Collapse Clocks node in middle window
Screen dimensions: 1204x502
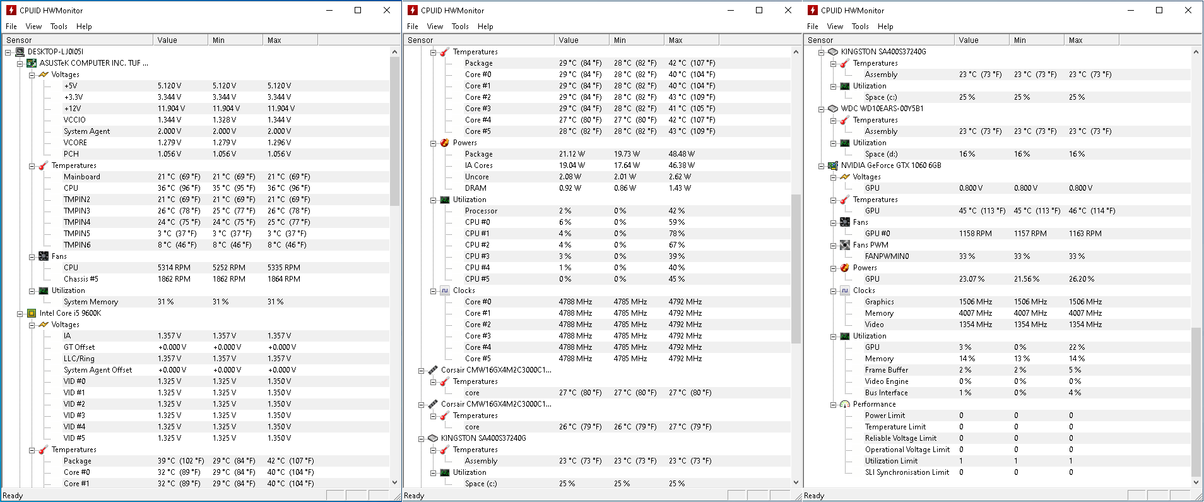[434, 291]
